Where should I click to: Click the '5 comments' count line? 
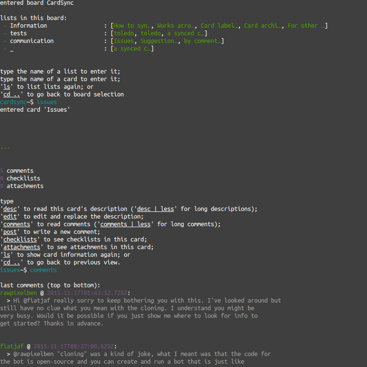point(17,171)
